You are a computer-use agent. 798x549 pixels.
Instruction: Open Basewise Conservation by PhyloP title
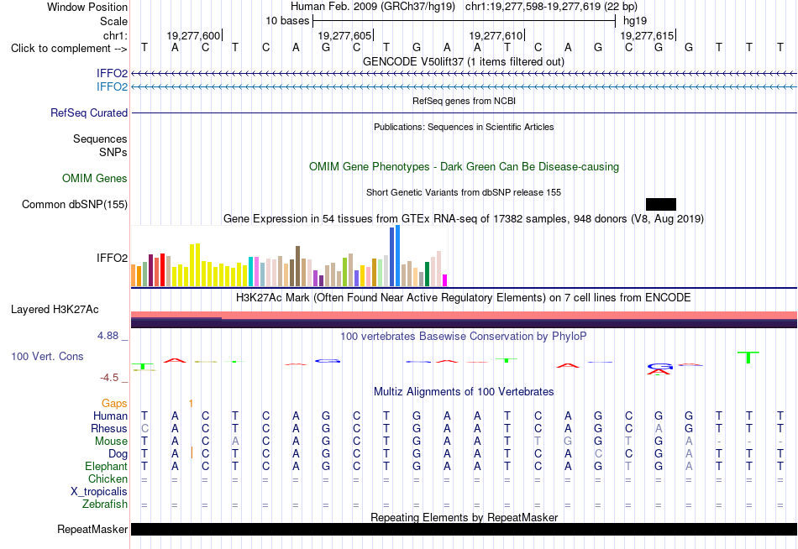[x=464, y=337]
